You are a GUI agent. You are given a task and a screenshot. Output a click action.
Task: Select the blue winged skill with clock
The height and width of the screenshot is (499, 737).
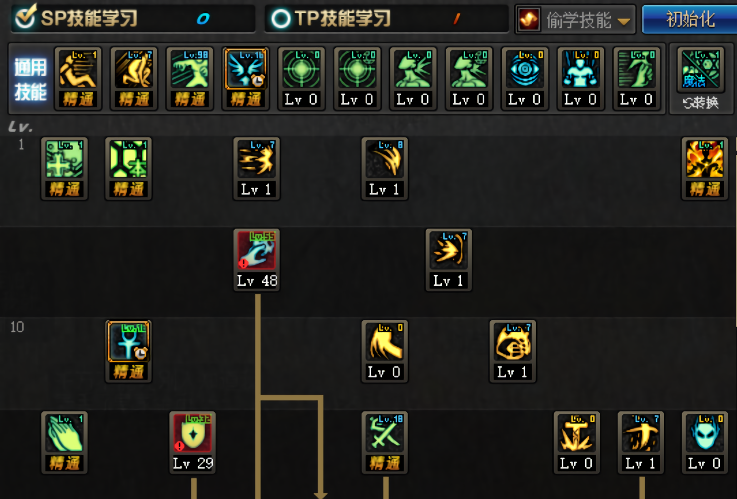[245, 78]
